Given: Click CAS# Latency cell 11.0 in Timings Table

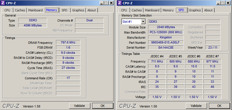Looking at the screenshot, I should click(x=212, y=66).
